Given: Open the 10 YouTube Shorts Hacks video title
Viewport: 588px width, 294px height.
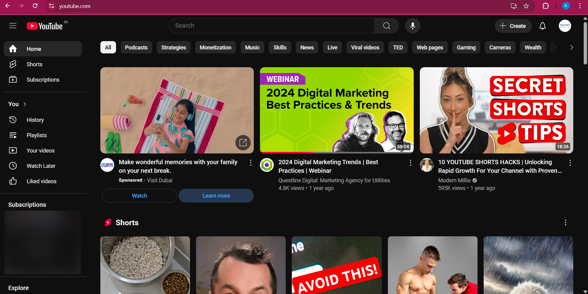Looking at the screenshot, I should 500,166.
